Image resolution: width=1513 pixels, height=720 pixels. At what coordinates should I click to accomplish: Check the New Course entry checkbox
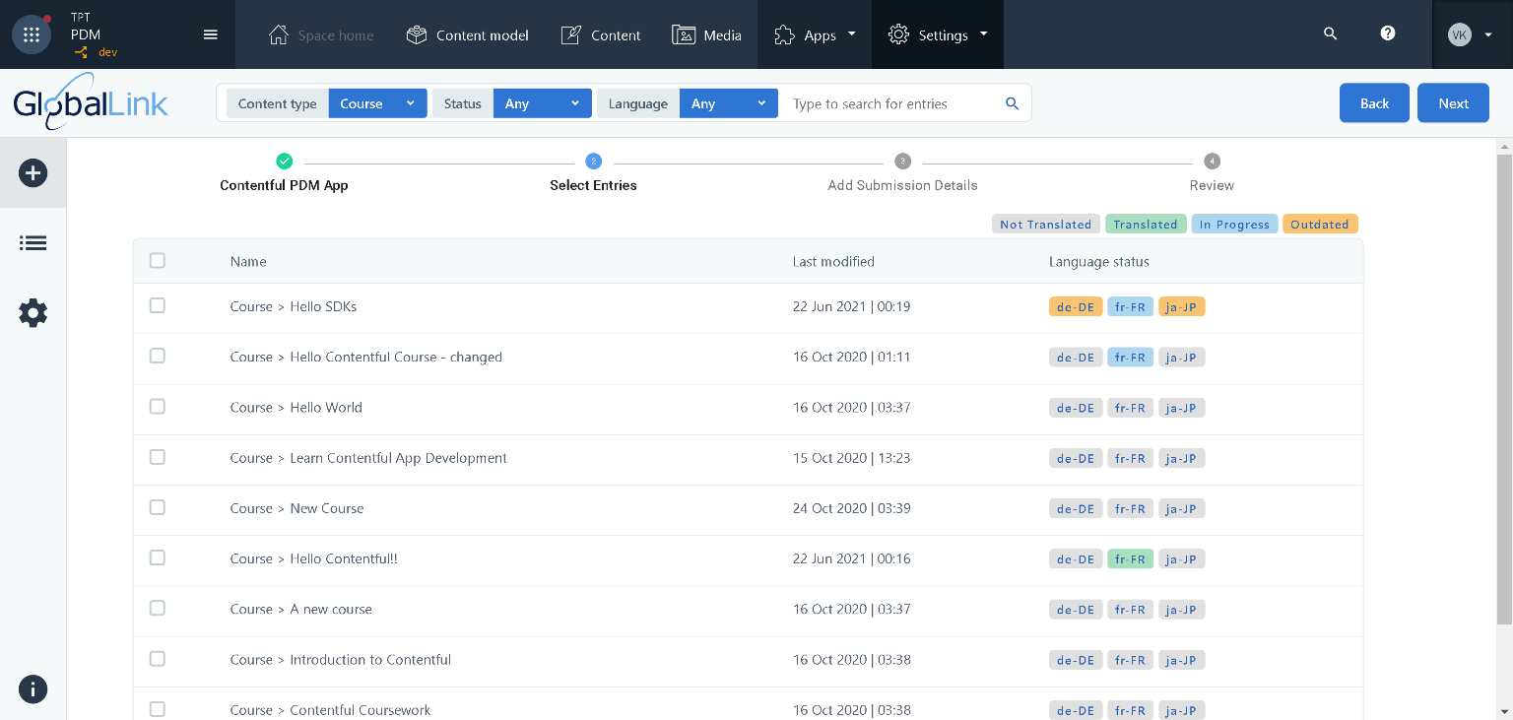tap(158, 507)
